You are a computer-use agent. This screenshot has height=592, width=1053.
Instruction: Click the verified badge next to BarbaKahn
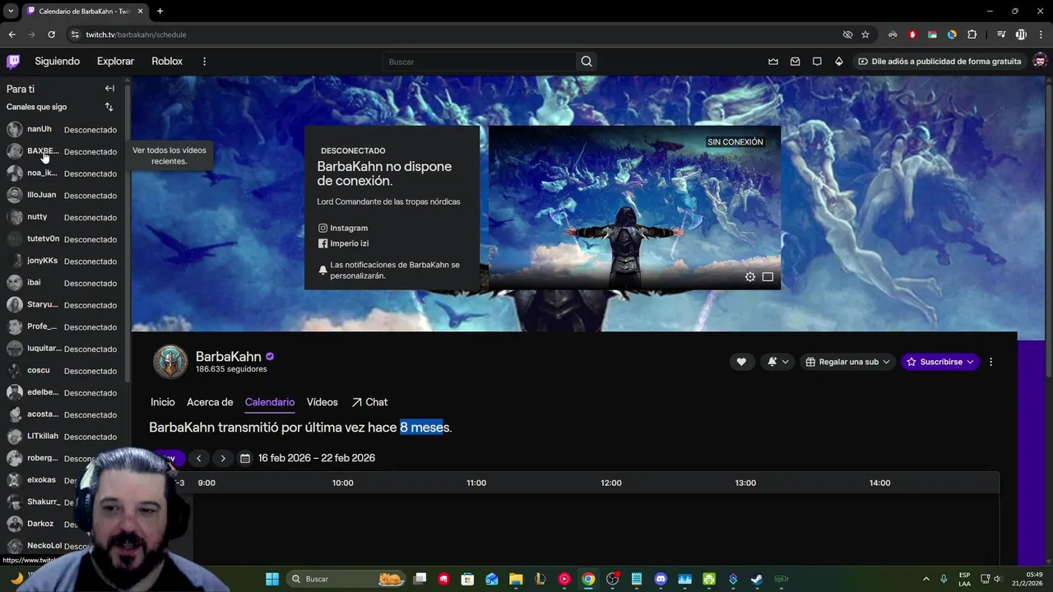(270, 357)
